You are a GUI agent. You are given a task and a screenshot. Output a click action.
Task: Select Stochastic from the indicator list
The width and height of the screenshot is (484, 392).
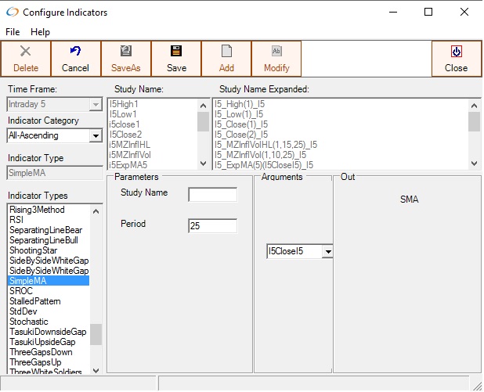coord(29,322)
